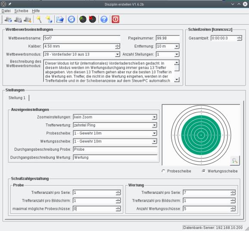Open the Wettbewerbsmodus dropdown

[x=81, y=54]
